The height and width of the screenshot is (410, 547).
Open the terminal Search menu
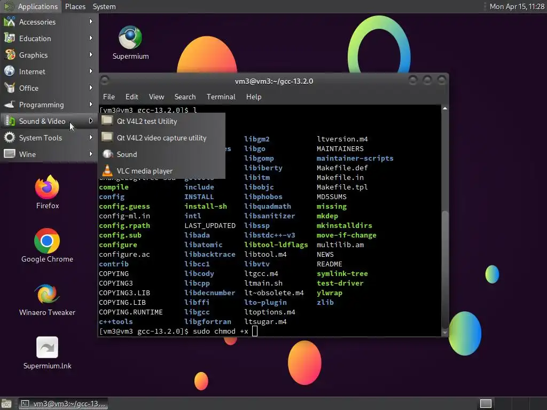185,97
